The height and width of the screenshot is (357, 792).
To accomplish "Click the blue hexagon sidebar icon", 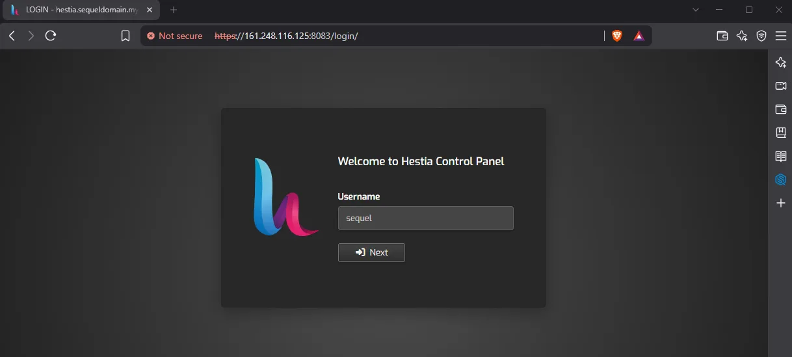I will pyautogui.click(x=781, y=179).
